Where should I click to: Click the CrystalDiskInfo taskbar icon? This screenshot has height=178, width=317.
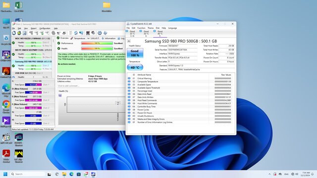[x=93, y=174]
